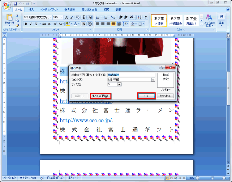232x182 pixels.
Task: Switch to print layout view icon
Action: click(x=168, y=178)
